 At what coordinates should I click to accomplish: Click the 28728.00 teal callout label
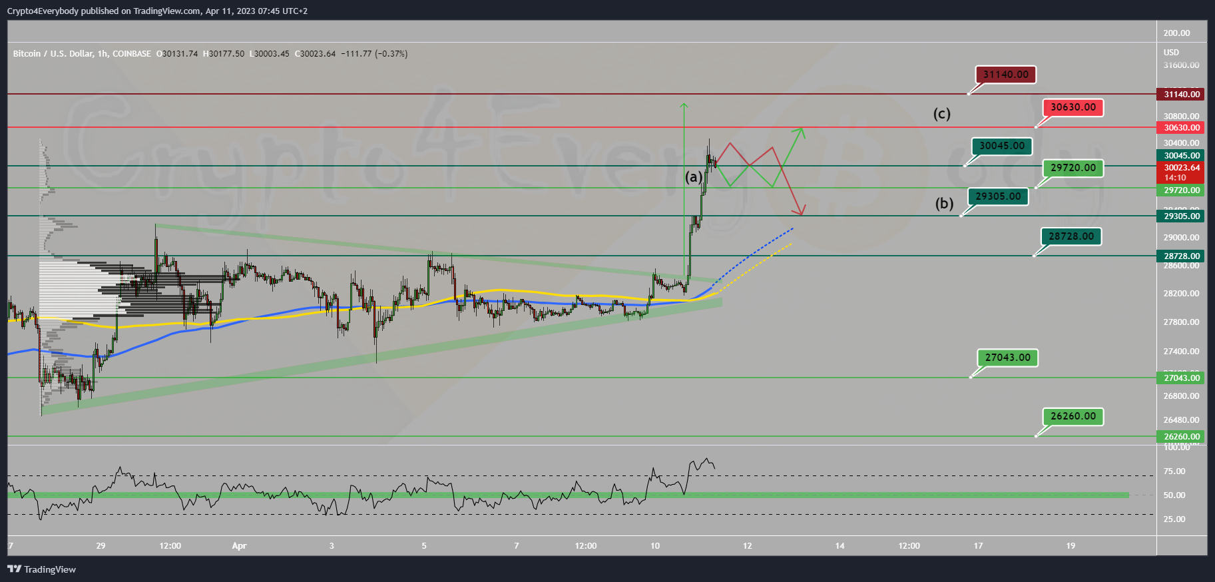(1071, 236)
